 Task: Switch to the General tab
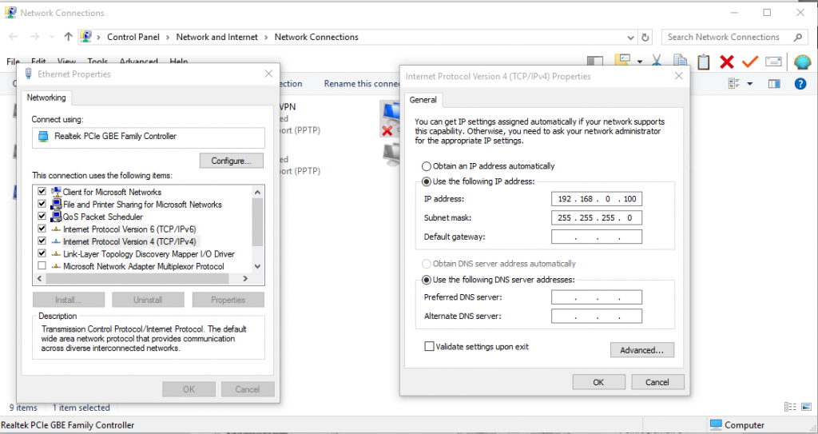(x=423, y=100)
